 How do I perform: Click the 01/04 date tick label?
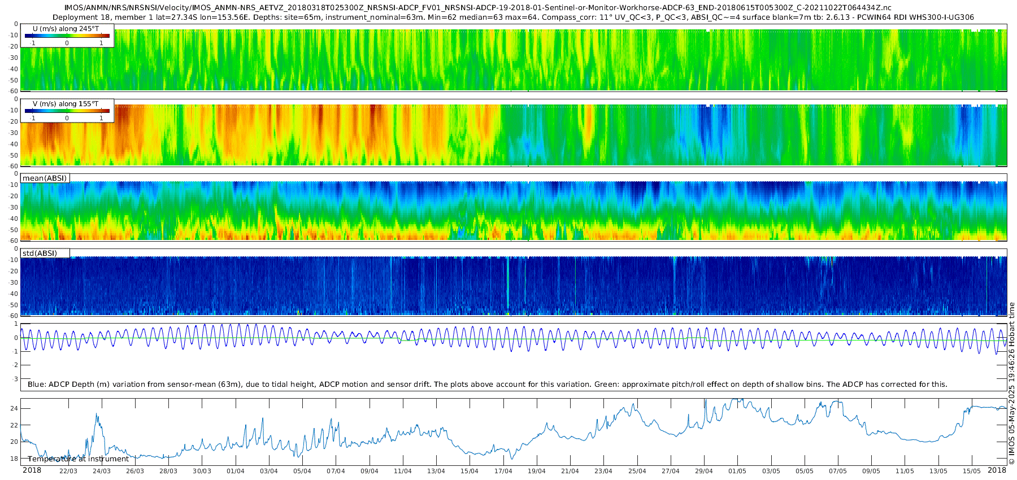pos(236,471)
